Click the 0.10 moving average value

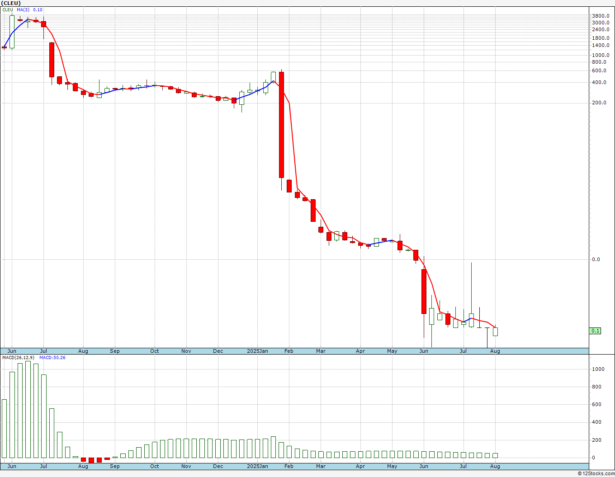pos(38,10)
